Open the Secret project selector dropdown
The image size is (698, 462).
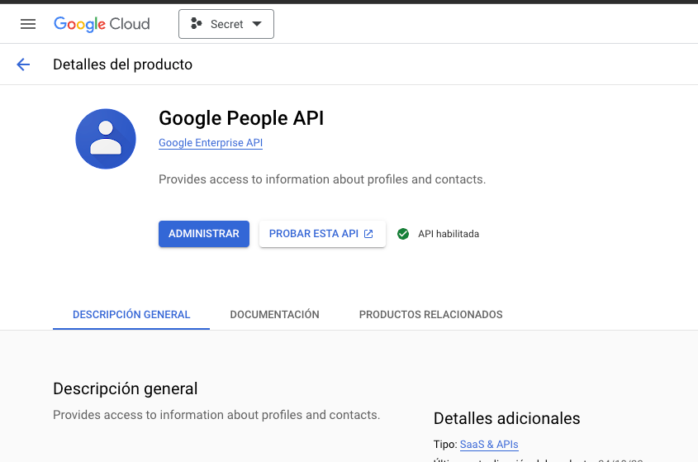[x=226, y=24]
